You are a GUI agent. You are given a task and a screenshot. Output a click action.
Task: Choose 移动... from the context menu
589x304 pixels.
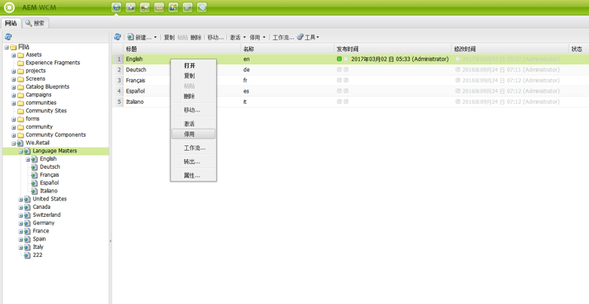(x=193, y=110)
